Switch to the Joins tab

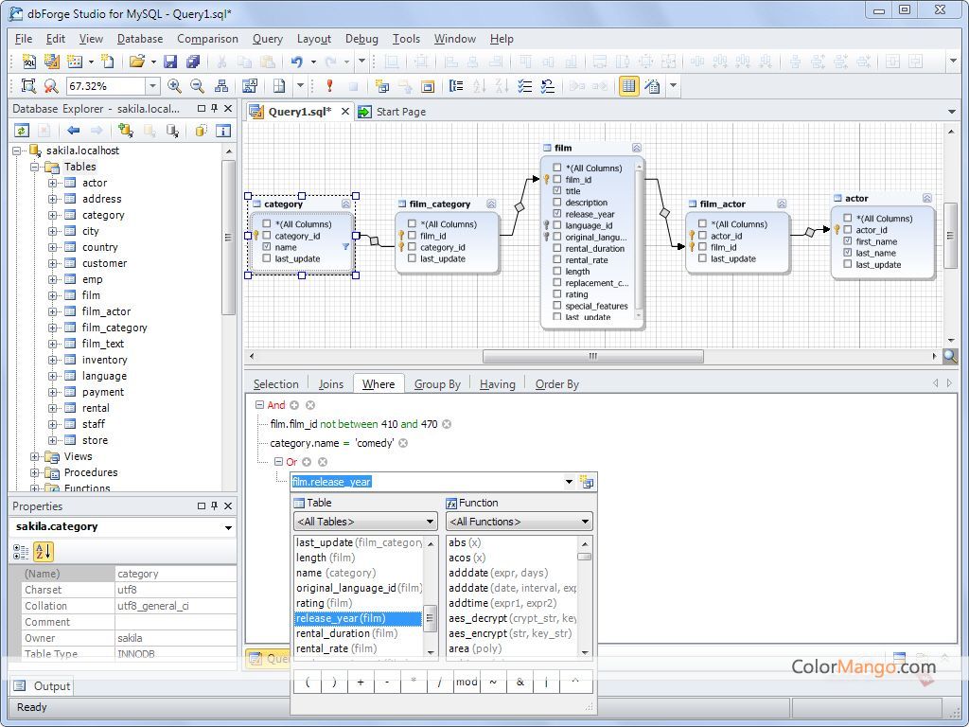(330, 384)
